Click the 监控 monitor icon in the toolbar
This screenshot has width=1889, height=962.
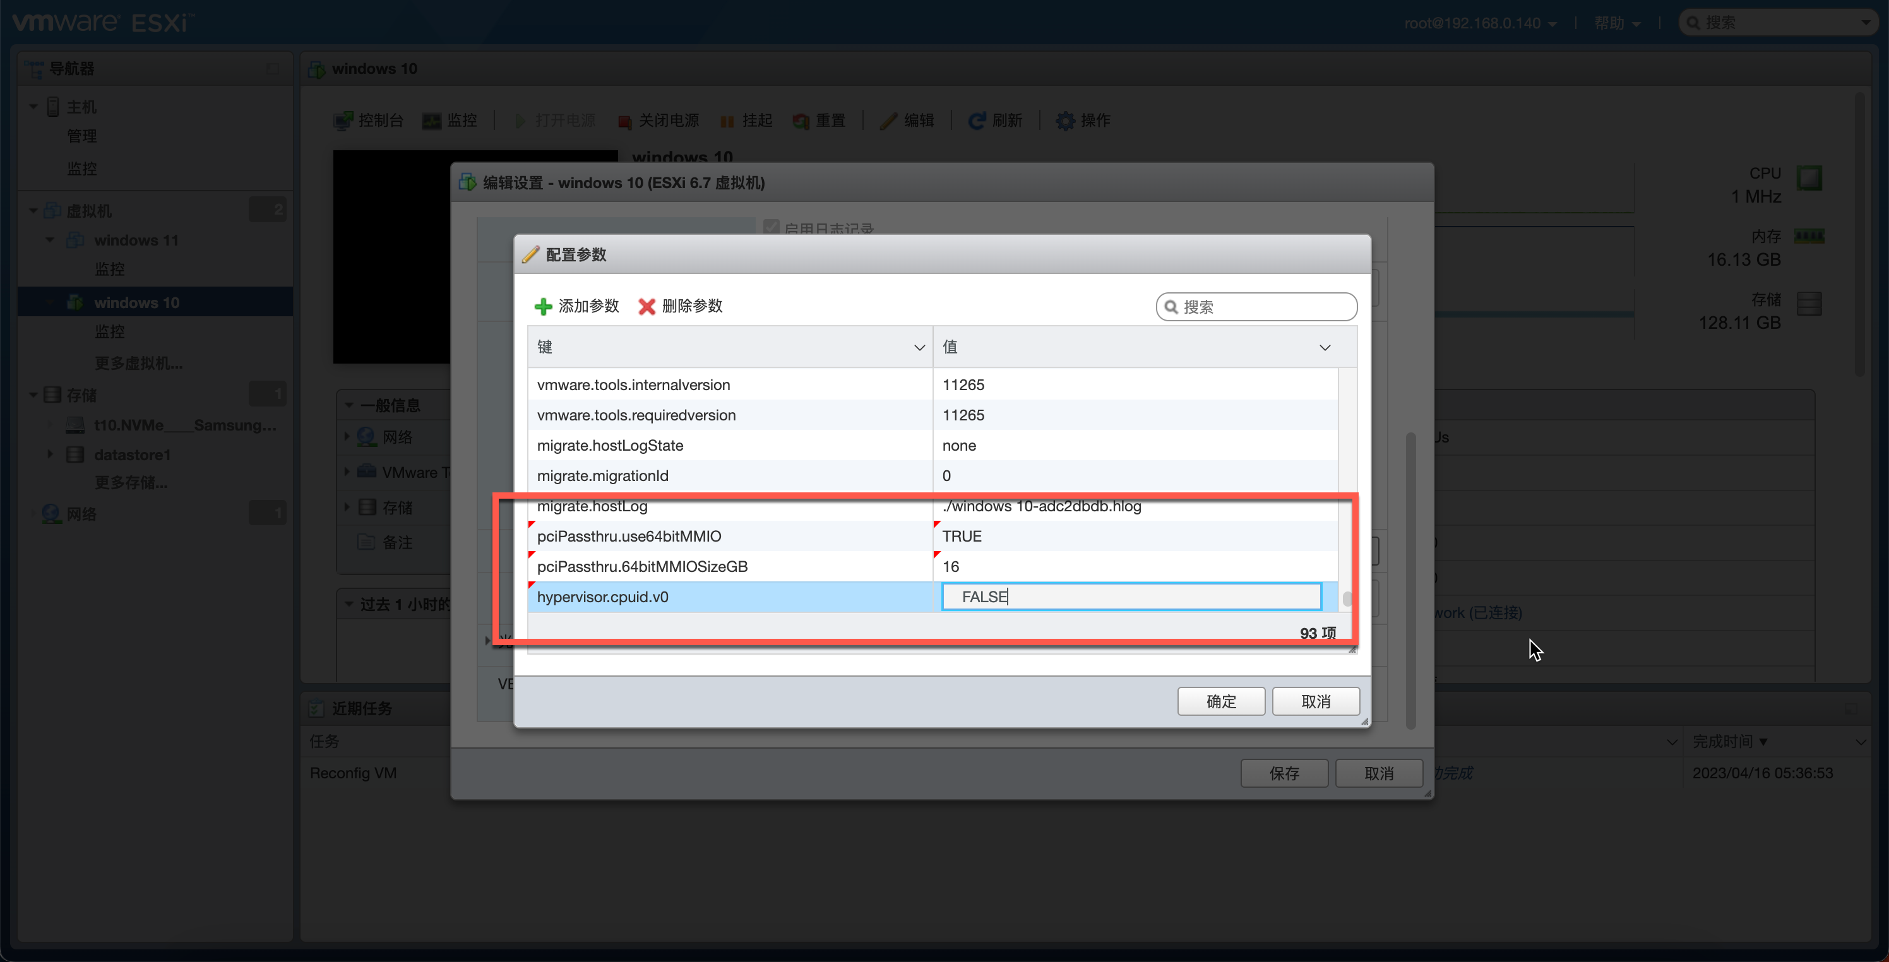pos(431,121)
